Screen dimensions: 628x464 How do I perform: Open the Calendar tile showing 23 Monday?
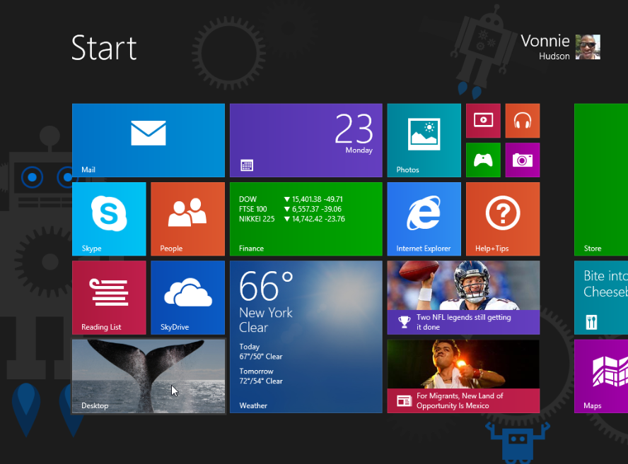click(306, 140)
